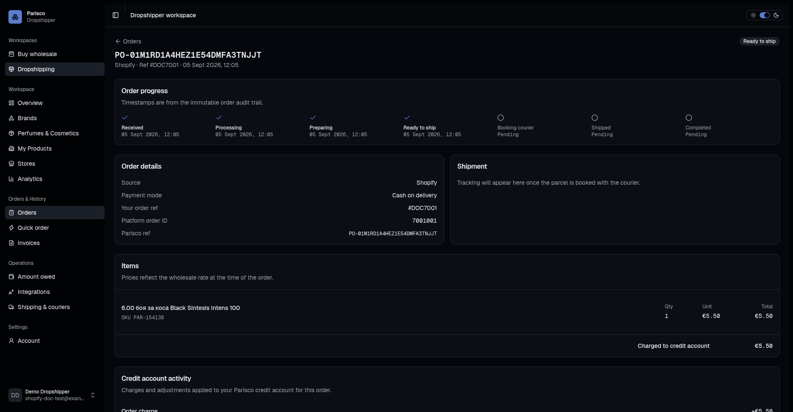Open Buy wholesale workspace
Image resolution: width=793 pixels, height=412 pixels.
[55, 54]
